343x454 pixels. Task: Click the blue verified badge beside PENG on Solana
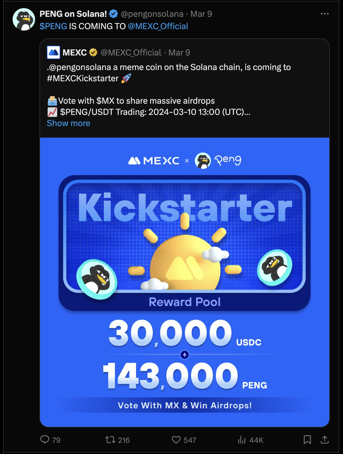tap(113, 14)
